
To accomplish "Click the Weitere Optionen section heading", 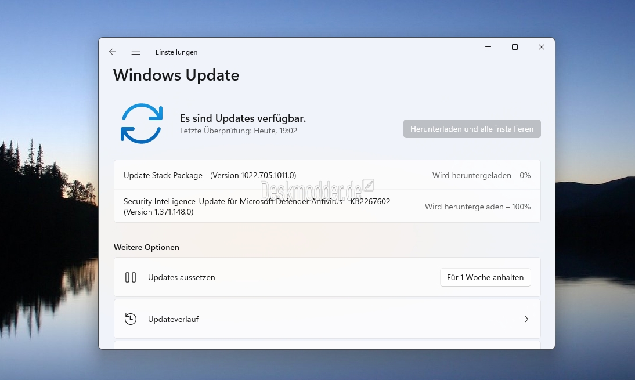I will pyautogui.click(x=147, y=247).
